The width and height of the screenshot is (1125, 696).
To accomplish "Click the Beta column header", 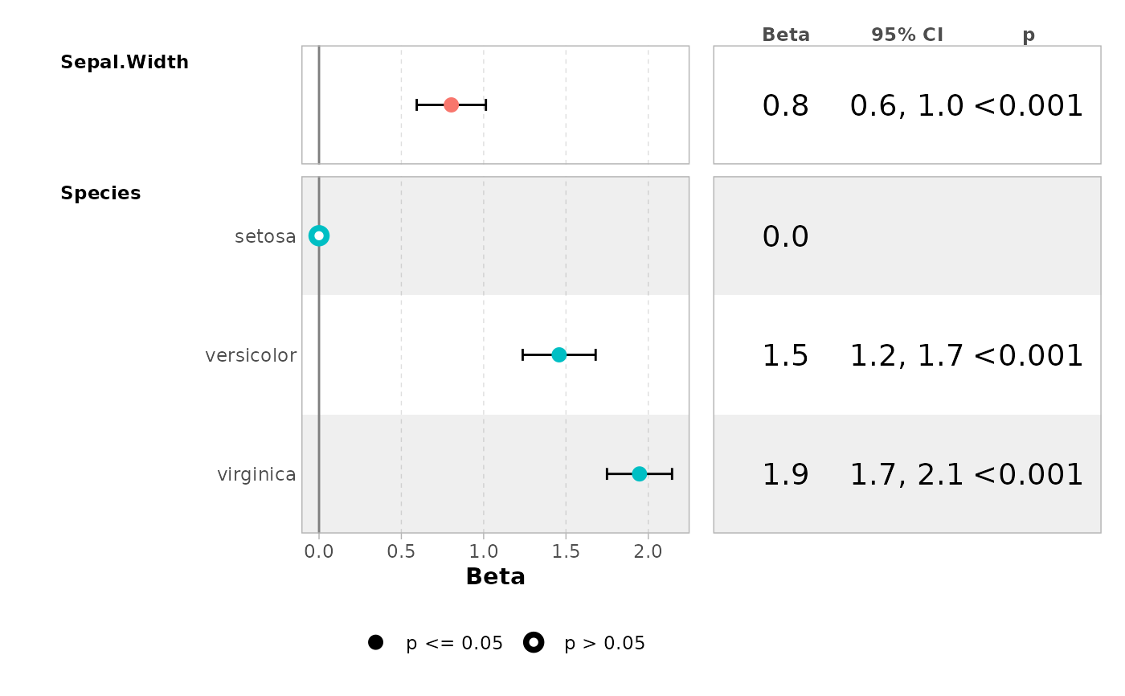I will point(786,35).
